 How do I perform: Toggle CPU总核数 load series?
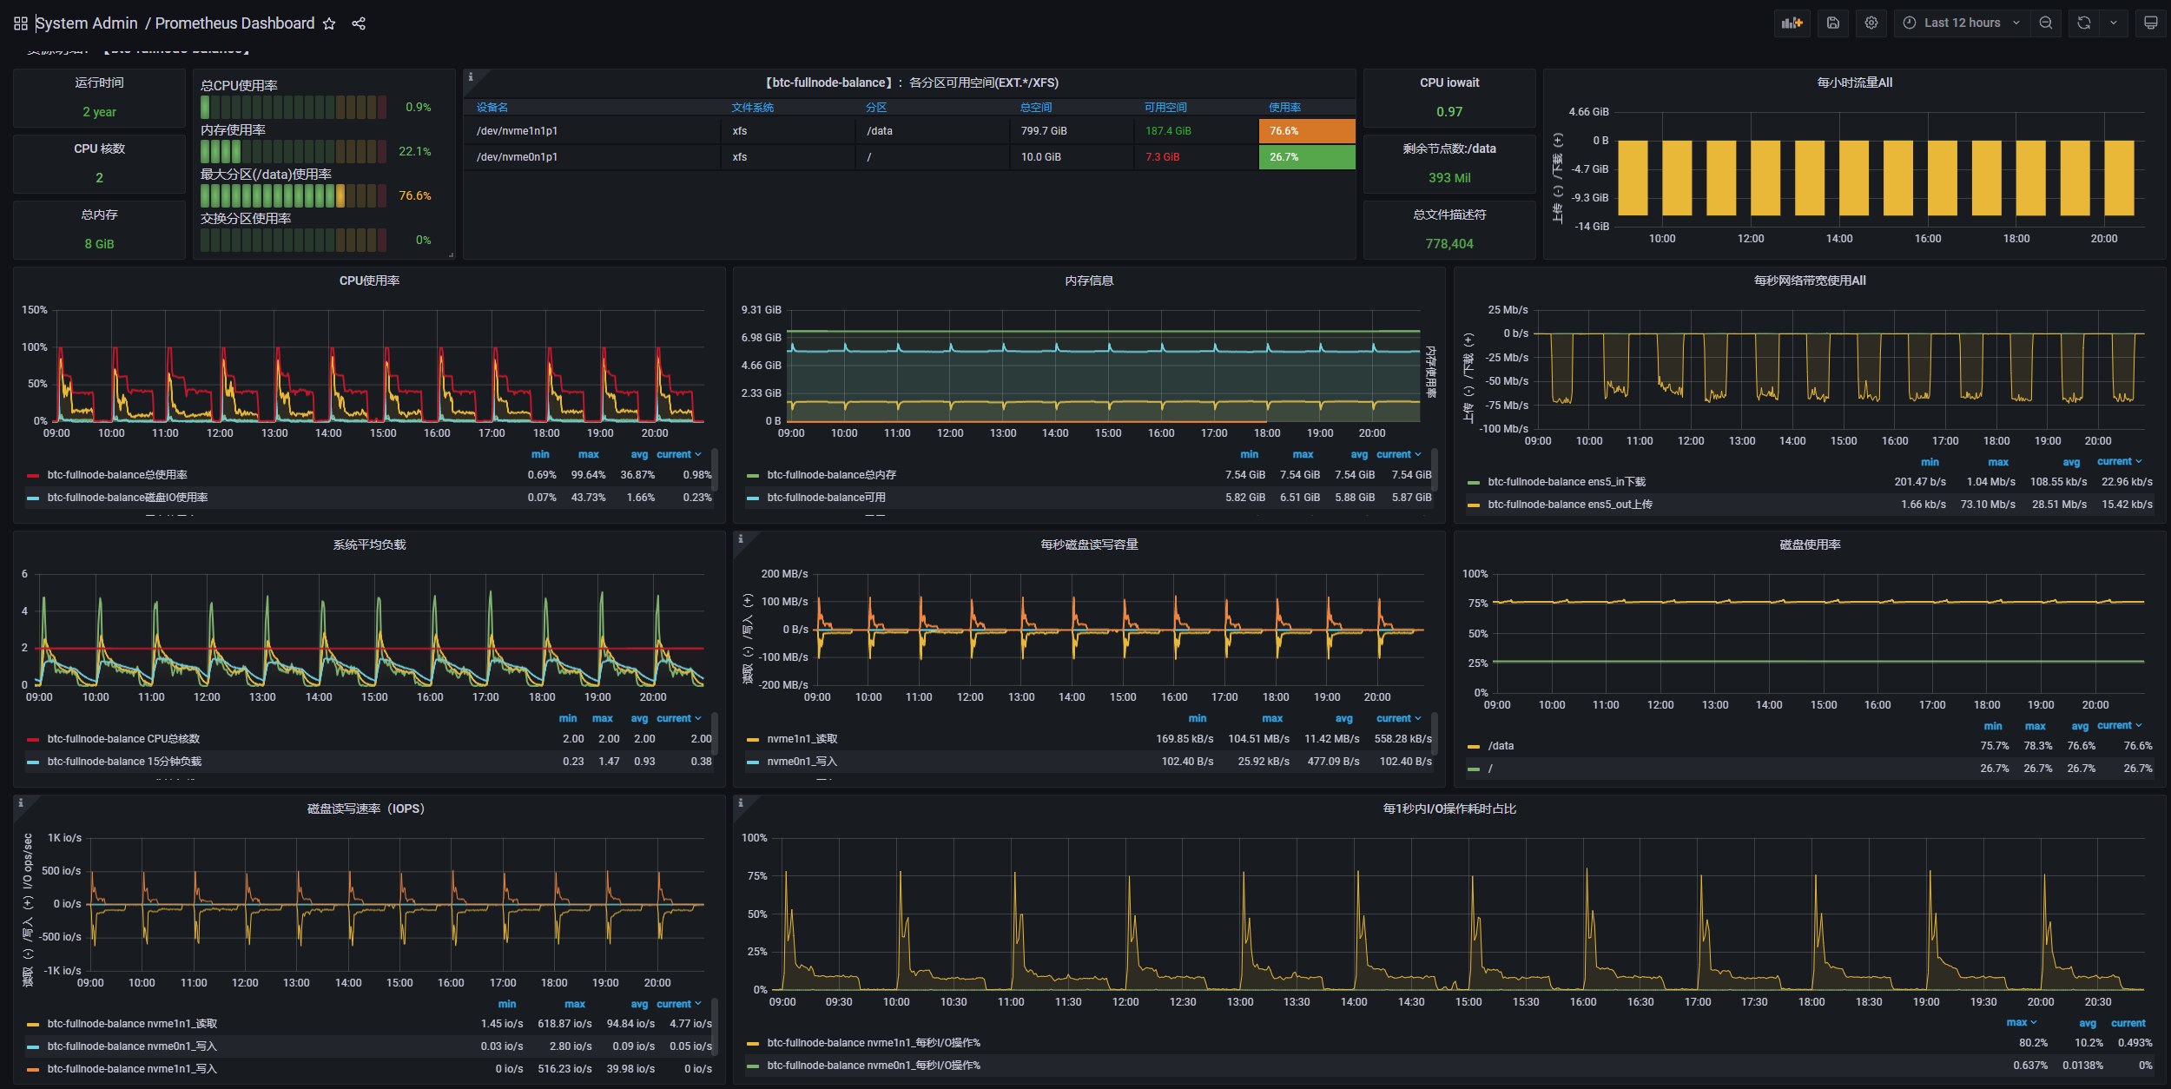point(123,739)
